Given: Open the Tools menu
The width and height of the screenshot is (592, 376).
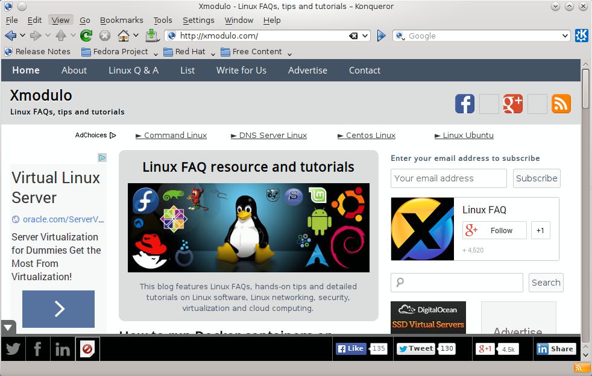Looking at the screenshot, I should click(163, 20).
